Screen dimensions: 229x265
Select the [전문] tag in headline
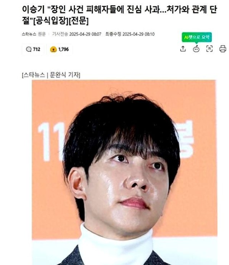(78, 21)
